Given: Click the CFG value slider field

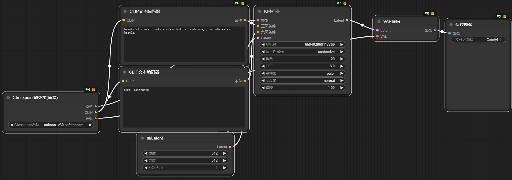Looking at the screenshot, I should point(302,66).
